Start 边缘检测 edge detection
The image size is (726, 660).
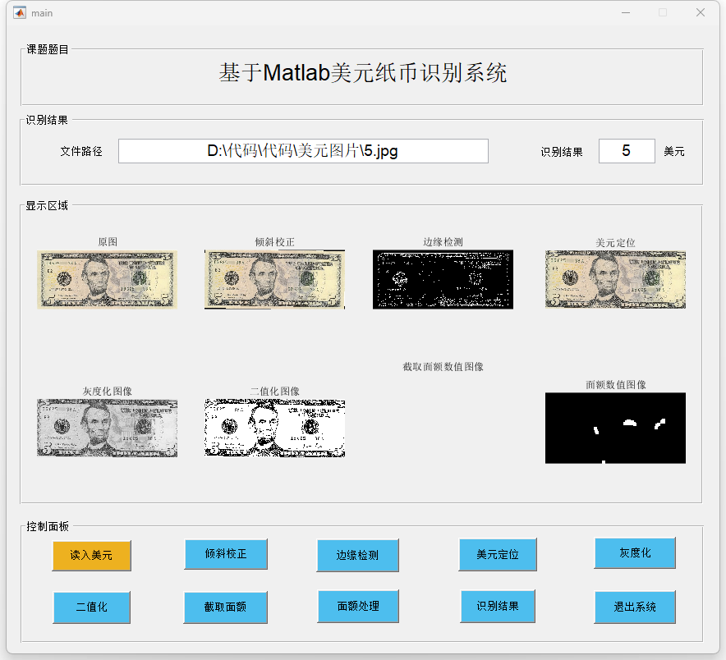(x=357, y=555)
